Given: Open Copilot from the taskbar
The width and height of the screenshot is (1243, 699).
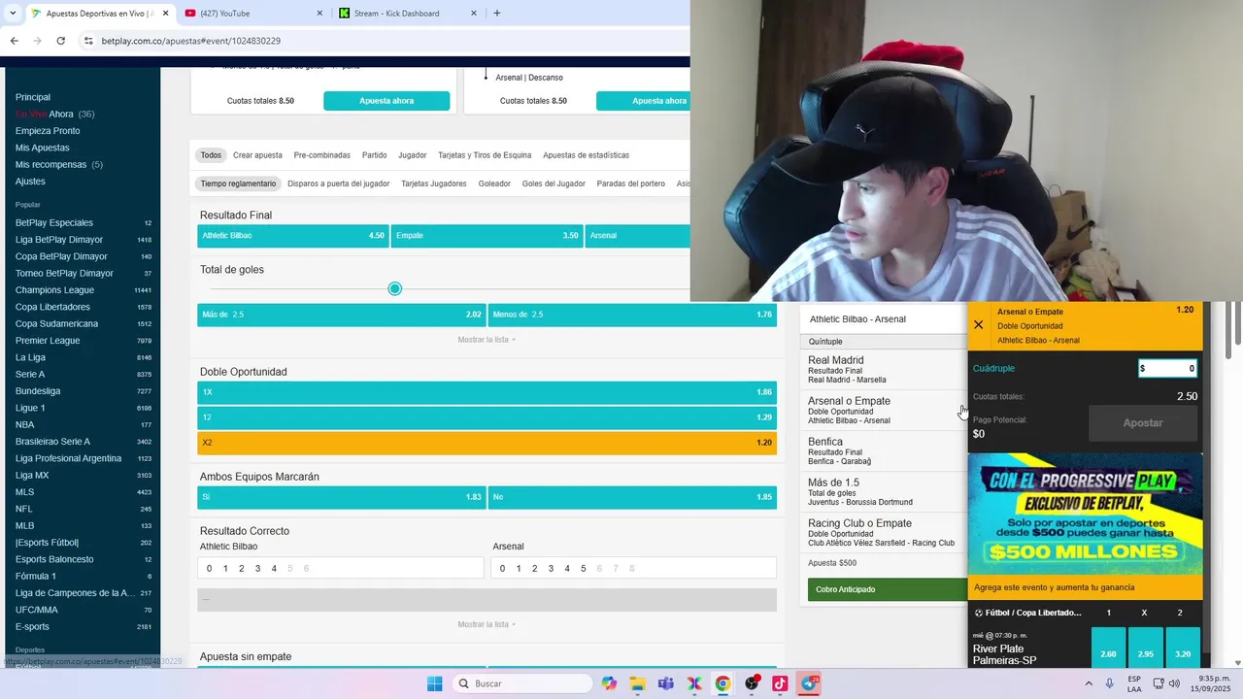Looking at the screenshot, I should click(x=609, y=683).
